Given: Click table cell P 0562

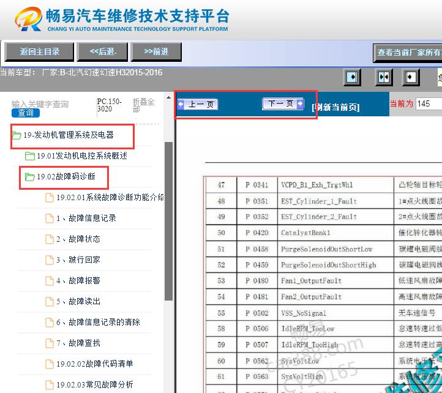Looking at the screenshot, I should pos(257,361).
